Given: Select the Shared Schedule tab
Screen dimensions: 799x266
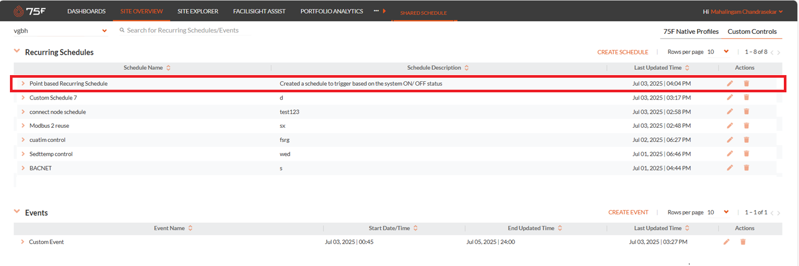Looking at the screenshot, I should coord(424,13).
